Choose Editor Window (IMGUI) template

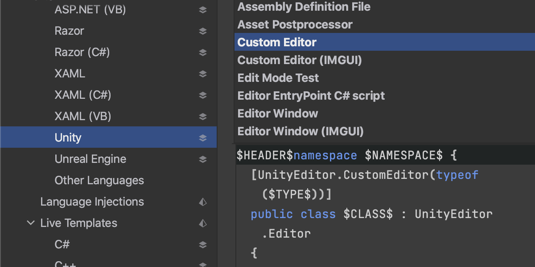pos(300,131)
